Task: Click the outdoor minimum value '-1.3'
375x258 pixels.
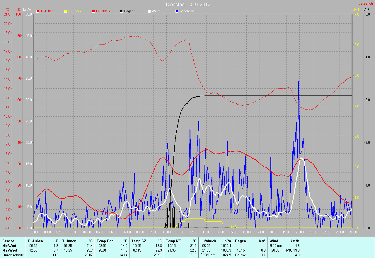Action: [55, 246]
